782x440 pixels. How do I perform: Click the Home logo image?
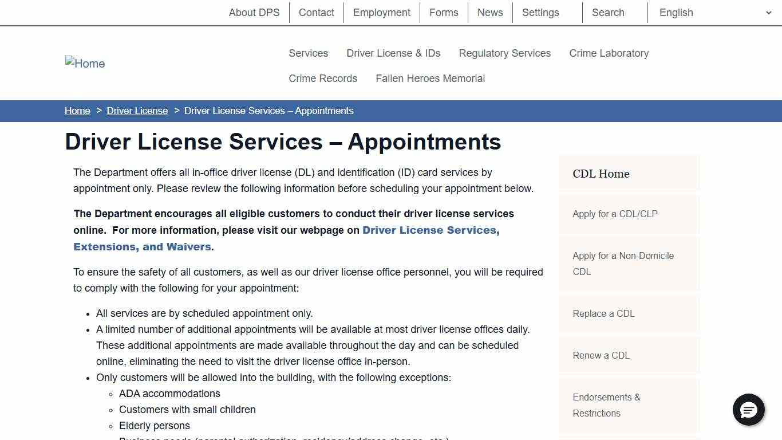(85, 63)
